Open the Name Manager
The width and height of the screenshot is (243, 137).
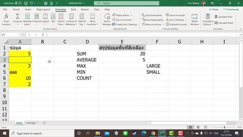(107, 20)
